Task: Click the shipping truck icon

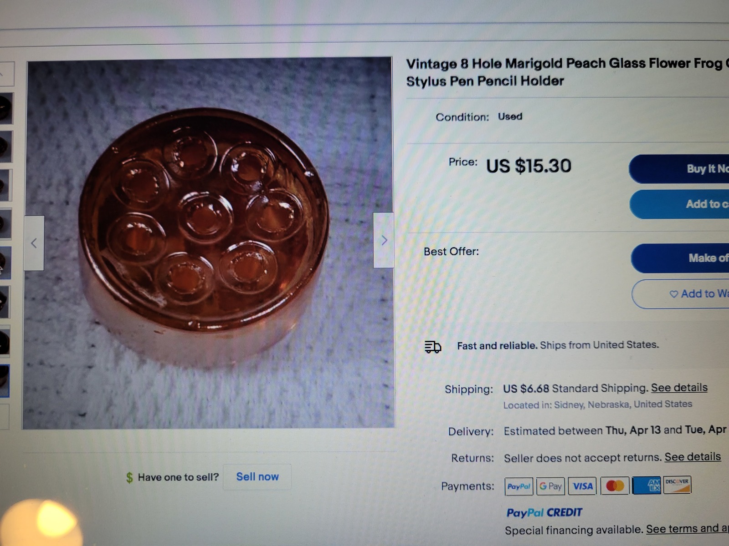Action: [432, 347]
